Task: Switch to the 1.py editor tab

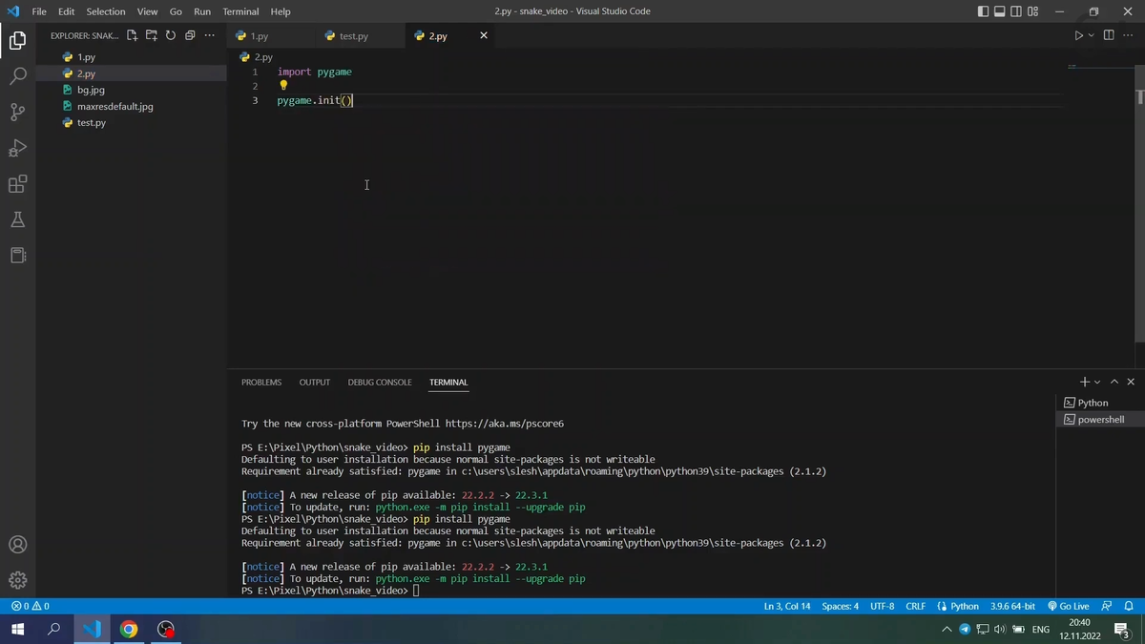Action: click(x=269, y=35)
